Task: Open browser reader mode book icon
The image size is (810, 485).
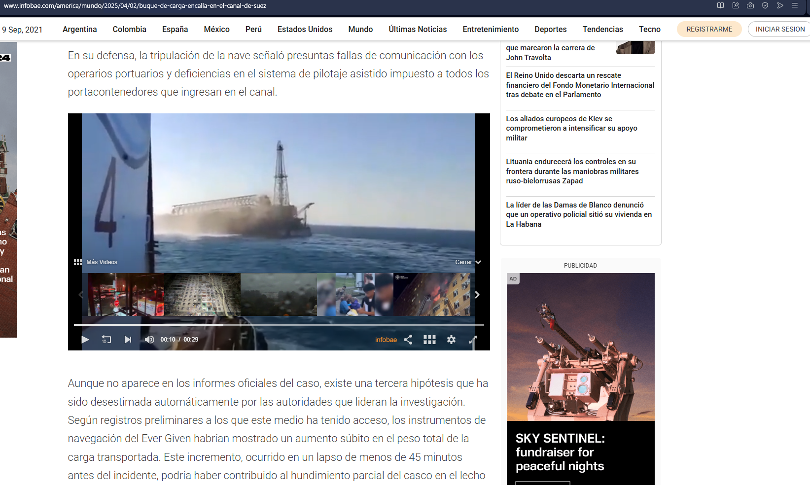Action: (720, 5)
